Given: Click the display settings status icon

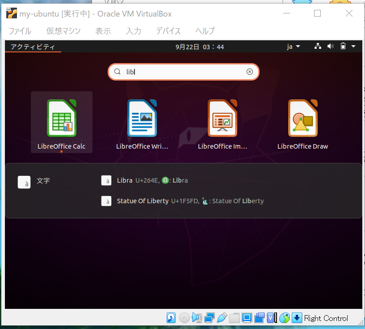Looking at the screenshot, I should (x=247, y=318).
